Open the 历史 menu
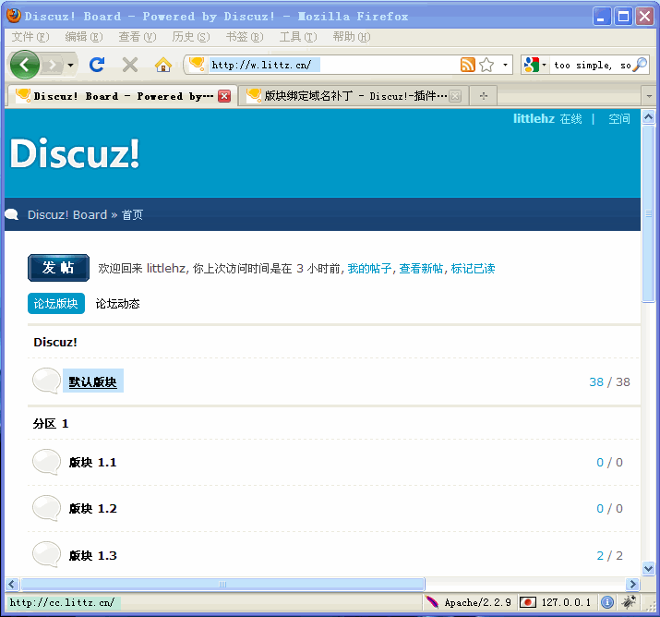The height and width of the screenshot is (617, 660). coord(191,37)
